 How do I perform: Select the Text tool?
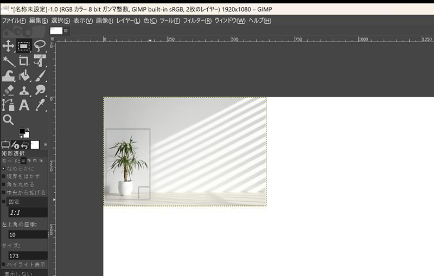tap(24, 105)
